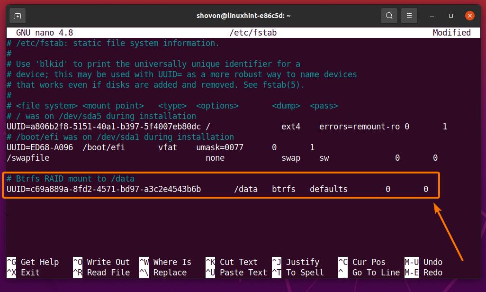Click the new tab icon in title bar
Screen dimensions: 486x292
point(18,16)
